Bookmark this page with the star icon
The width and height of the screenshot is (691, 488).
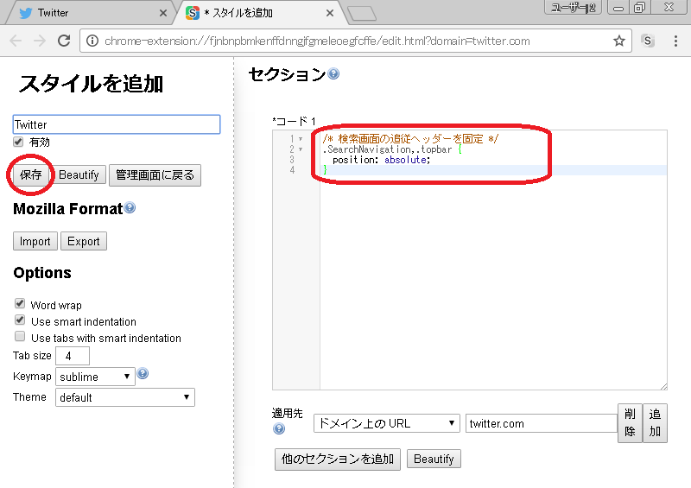point(619,41)
